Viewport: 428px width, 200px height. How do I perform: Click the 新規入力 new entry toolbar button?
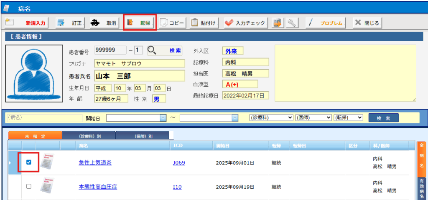tap(26, 23)
